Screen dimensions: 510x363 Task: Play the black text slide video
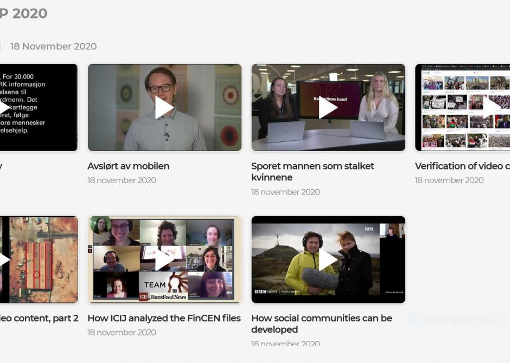pyautogui.click(x=39, y=107)
